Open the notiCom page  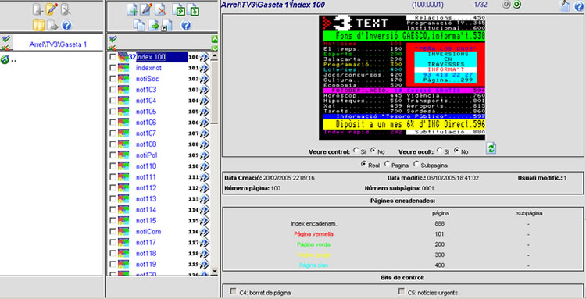[148, 231]
